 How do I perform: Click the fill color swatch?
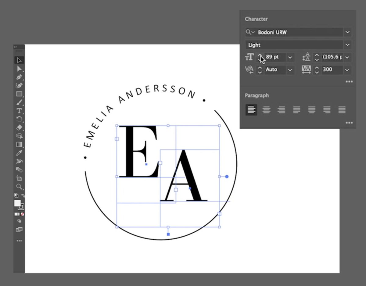click(x=18, y=202)
